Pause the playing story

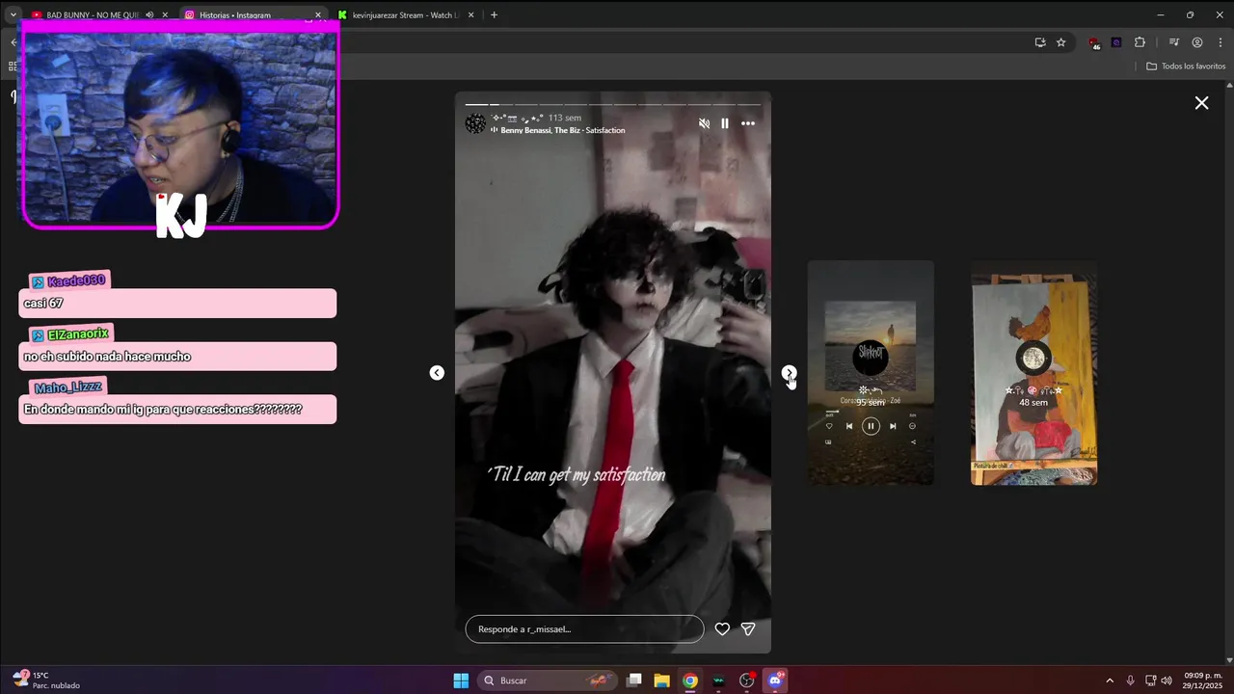(x=725, y=123)
